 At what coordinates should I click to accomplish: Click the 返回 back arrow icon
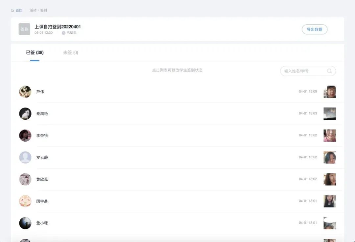tap(12, 10)
